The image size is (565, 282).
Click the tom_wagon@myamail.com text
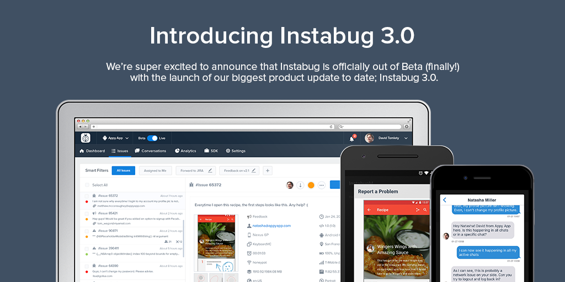click(x=114, y=224)
